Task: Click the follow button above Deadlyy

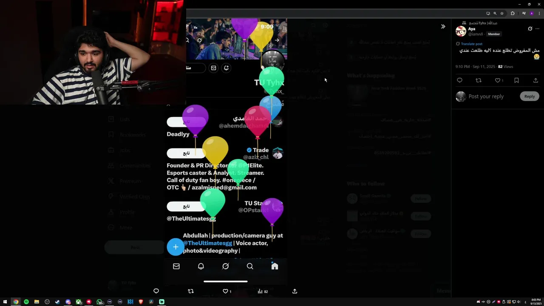Action: [x=186, y=122]
